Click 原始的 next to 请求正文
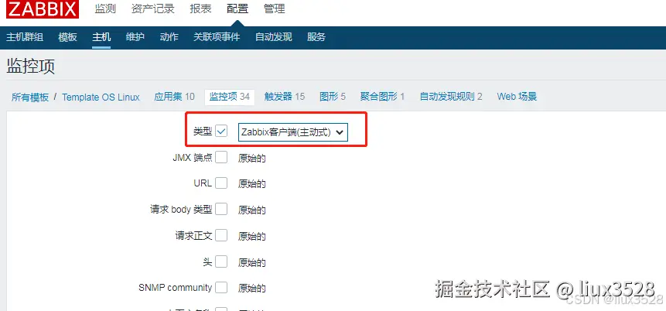 pos(252,236)
